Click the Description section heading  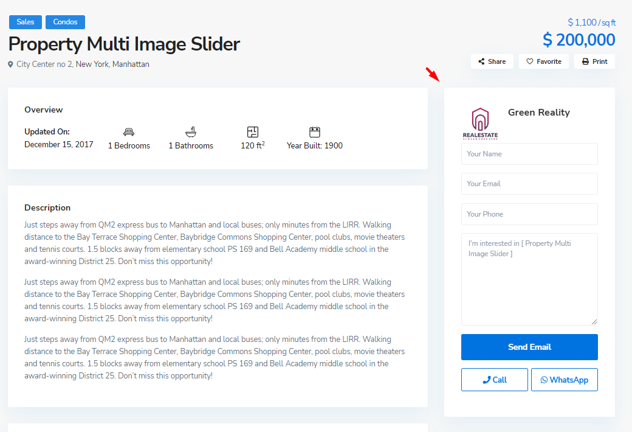(47, 207)
